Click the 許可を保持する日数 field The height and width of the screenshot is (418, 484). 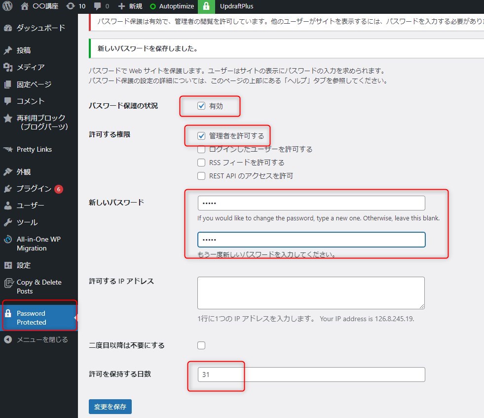pos(311,375)
